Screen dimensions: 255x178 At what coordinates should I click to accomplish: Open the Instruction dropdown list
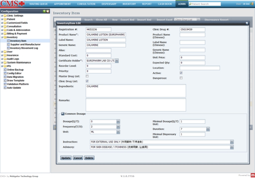click(232, 142)
